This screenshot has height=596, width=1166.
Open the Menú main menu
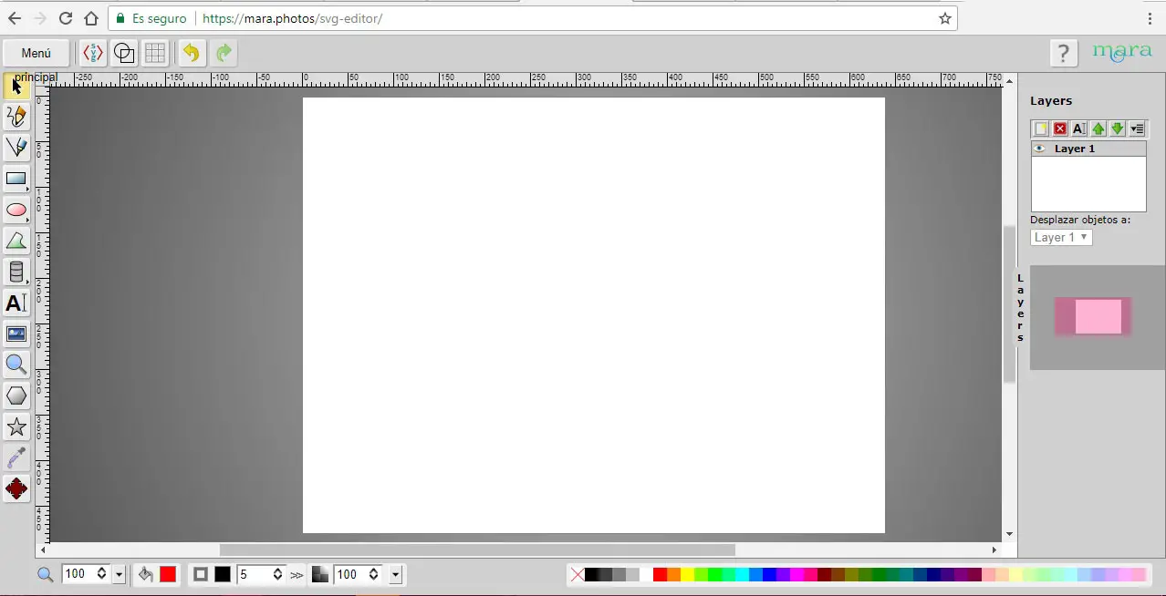click(36, 53)
